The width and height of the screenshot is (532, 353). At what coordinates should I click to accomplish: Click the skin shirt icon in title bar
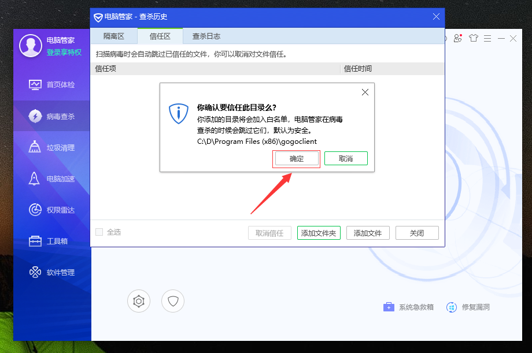(x=473, y=38)
